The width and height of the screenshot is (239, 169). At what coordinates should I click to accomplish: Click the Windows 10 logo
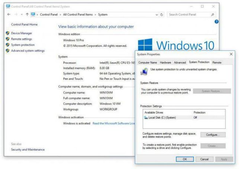click(x=176, y=44)
